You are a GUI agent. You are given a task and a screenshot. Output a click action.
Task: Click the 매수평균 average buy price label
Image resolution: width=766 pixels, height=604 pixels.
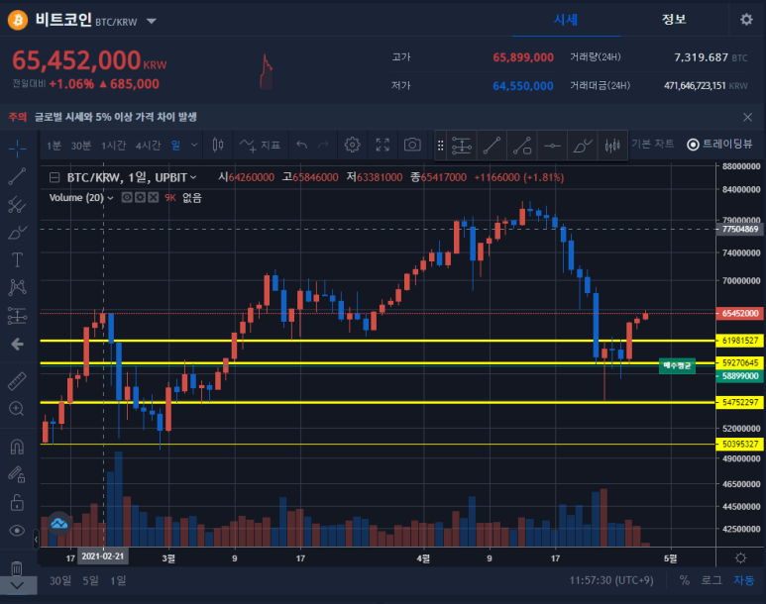click(677, 365)
